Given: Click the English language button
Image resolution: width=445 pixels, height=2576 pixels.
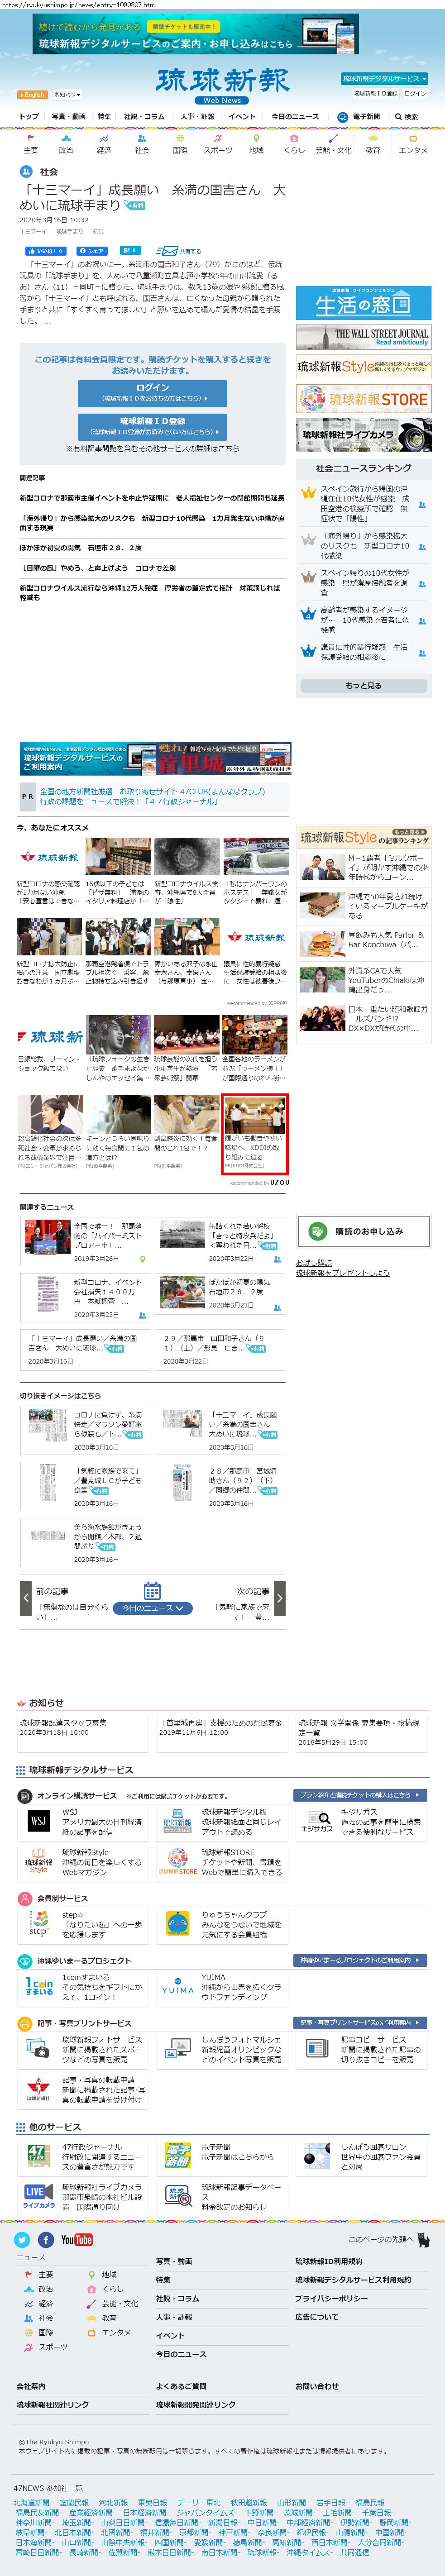Looking at the screenshot, I should pos(32,95).
